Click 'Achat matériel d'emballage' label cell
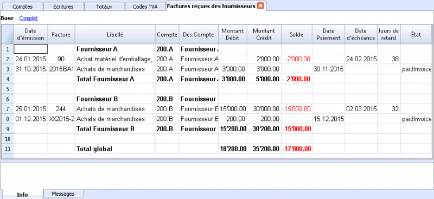Screen dimensions: 434x199 click(115, 59)
